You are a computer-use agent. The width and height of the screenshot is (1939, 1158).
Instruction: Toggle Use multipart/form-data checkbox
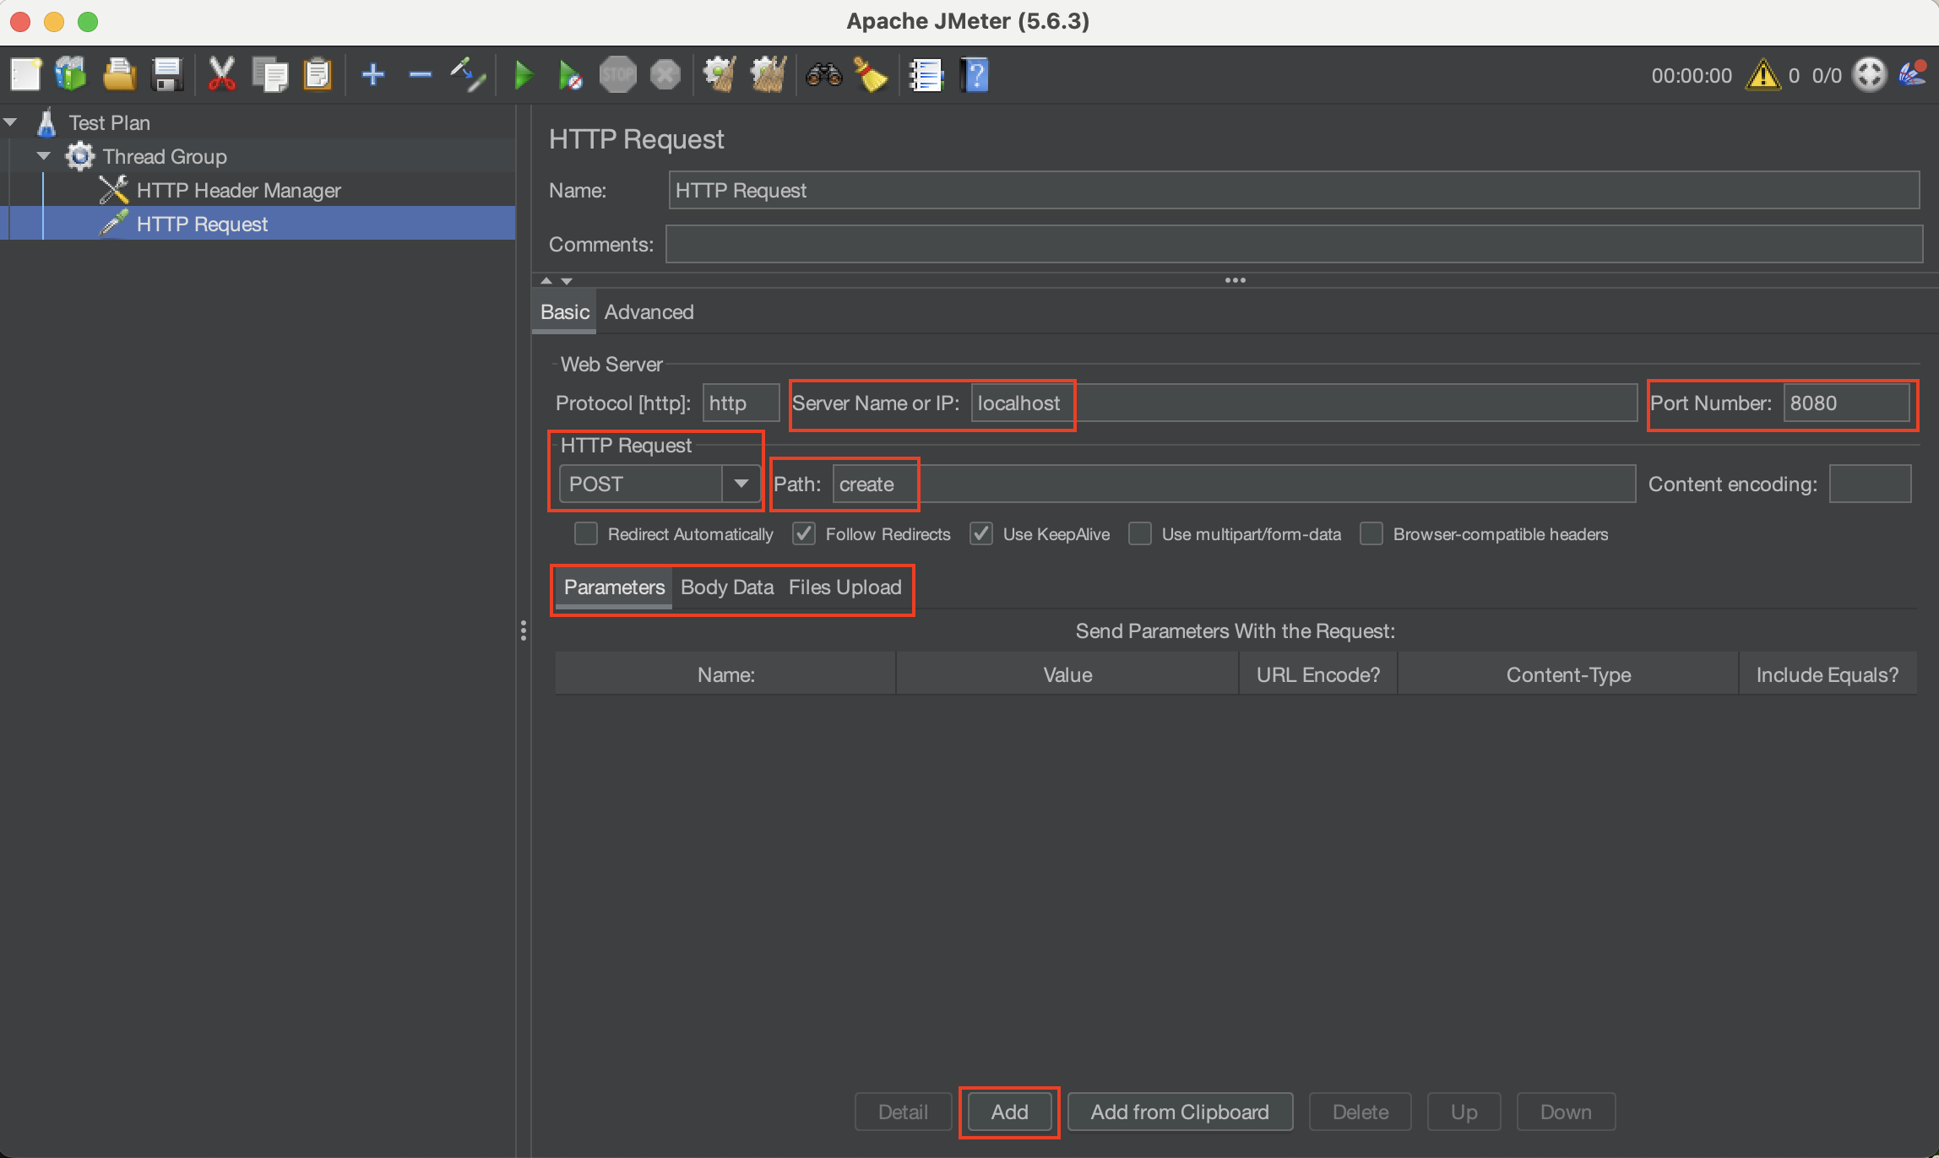pyautogui.click(x=1140, y=534)
